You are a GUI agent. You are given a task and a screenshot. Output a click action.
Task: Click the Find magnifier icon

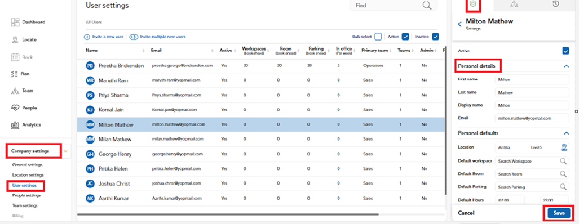tap(427, 5)
